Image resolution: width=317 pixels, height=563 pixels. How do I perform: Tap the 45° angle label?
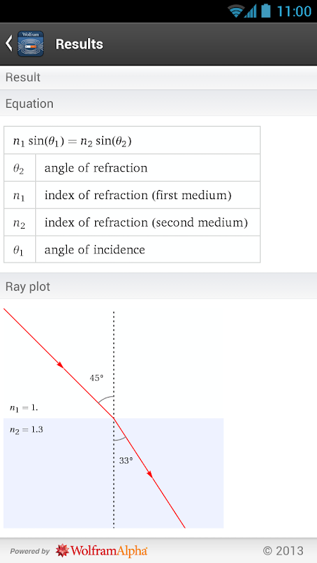coord(97,378)
